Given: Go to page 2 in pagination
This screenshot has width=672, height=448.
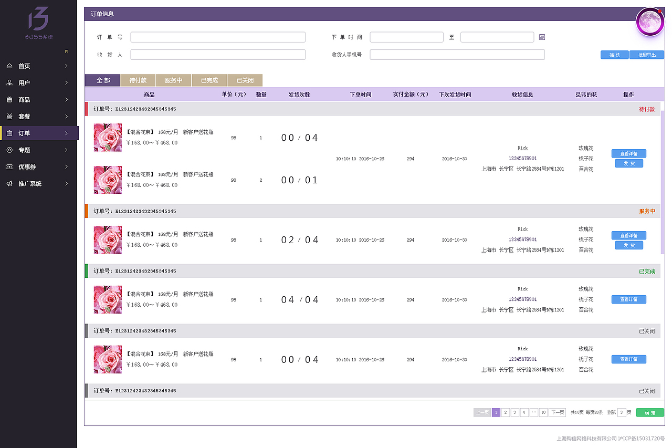Looking at the screenshot, I should [x=505, y=412].
